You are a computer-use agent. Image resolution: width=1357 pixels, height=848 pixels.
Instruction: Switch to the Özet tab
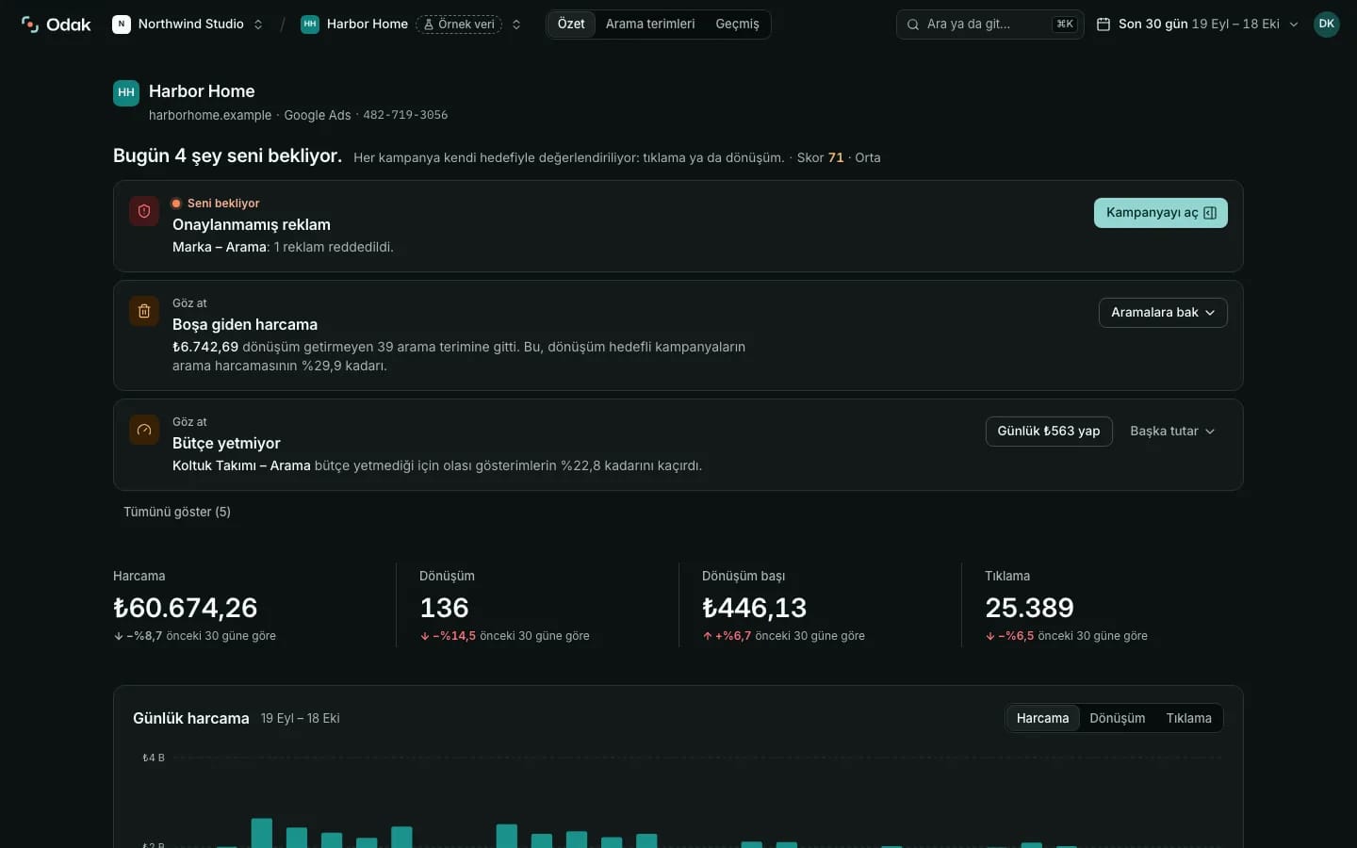click(571, 24)
